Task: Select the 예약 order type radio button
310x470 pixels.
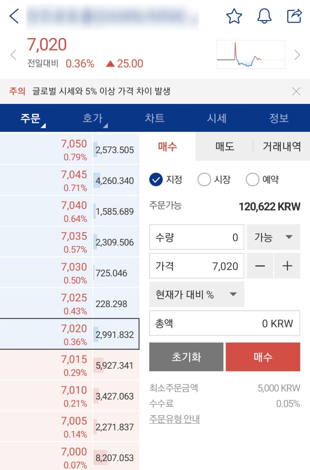Action: click(x=253, y=179)
